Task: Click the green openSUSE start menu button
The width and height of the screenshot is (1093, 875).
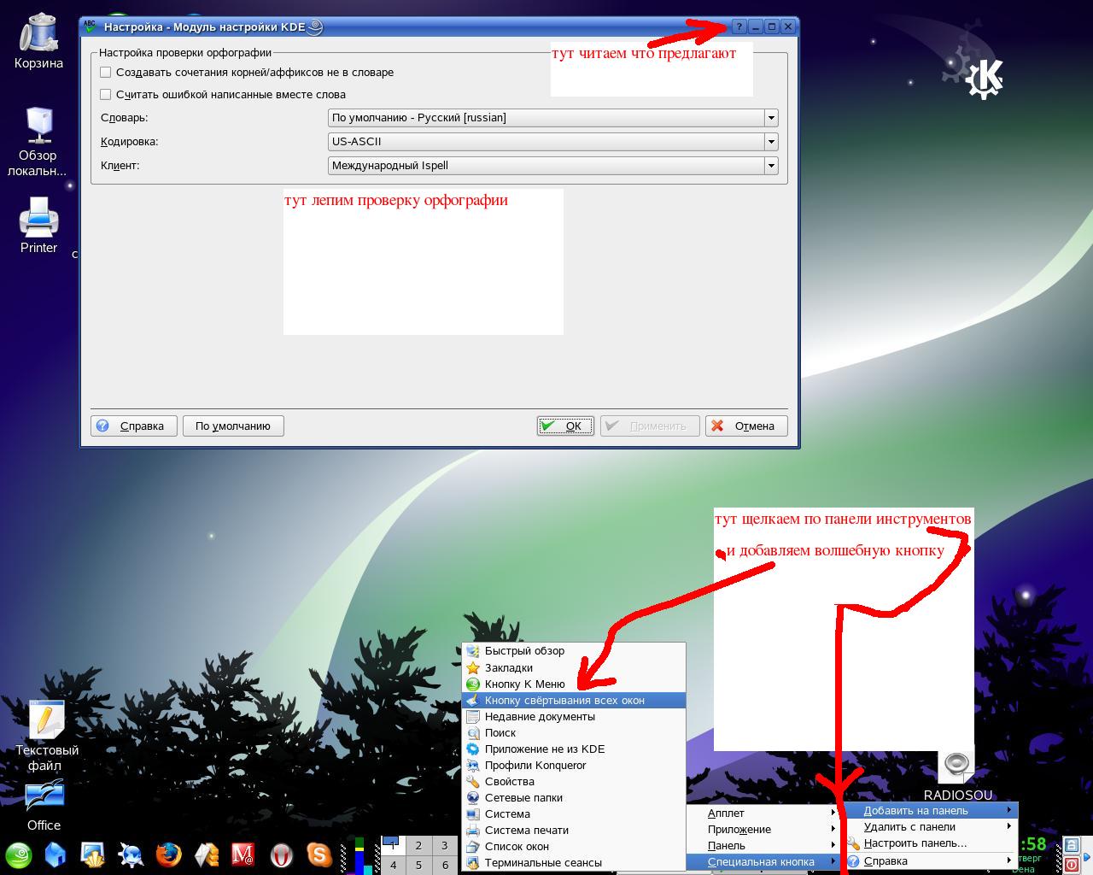Action: click(19, 854)
